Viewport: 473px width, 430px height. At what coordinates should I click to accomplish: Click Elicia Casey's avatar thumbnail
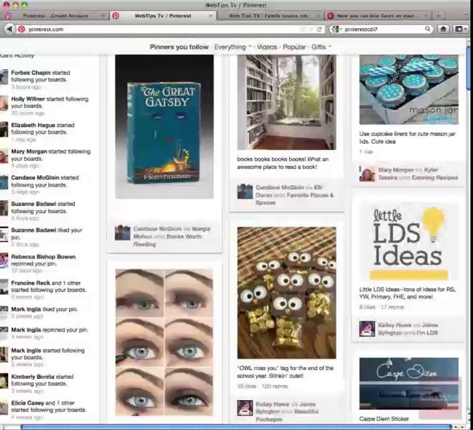(x=4, y=407)
